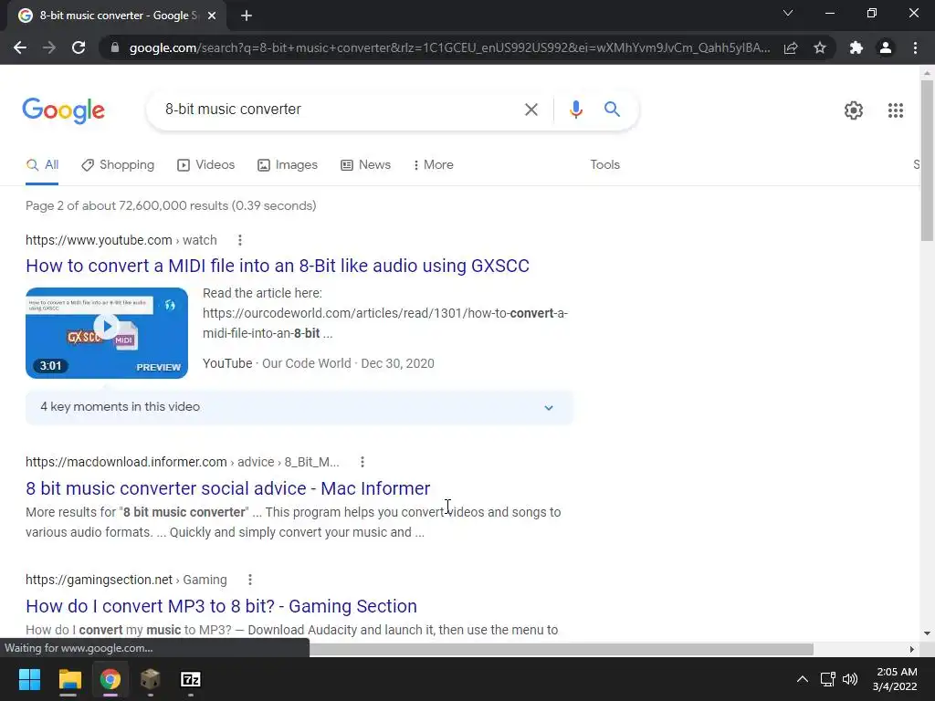
Task: Submit search with the magnifier icon
Action: point(612,110)
